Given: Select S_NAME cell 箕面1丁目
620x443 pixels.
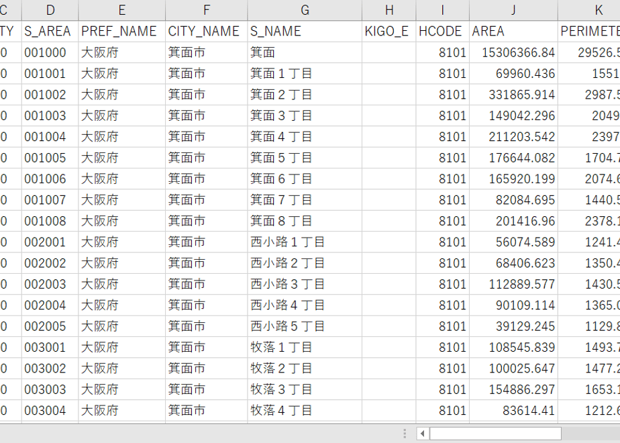Looking at the screenshot, I should click(x=305, y=74).
